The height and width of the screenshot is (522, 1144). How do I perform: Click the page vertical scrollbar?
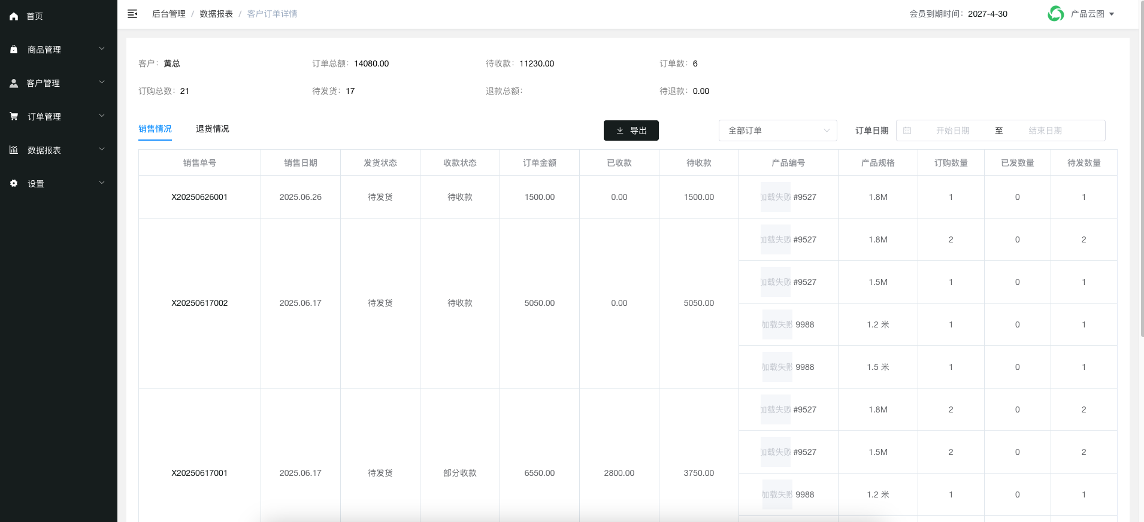tap(1141, 168)
